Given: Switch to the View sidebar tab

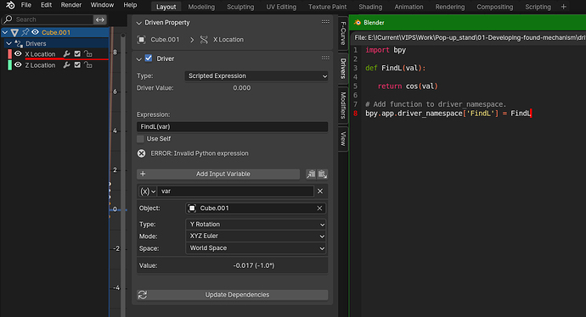Looking at the screenshot, I should 343,139.
